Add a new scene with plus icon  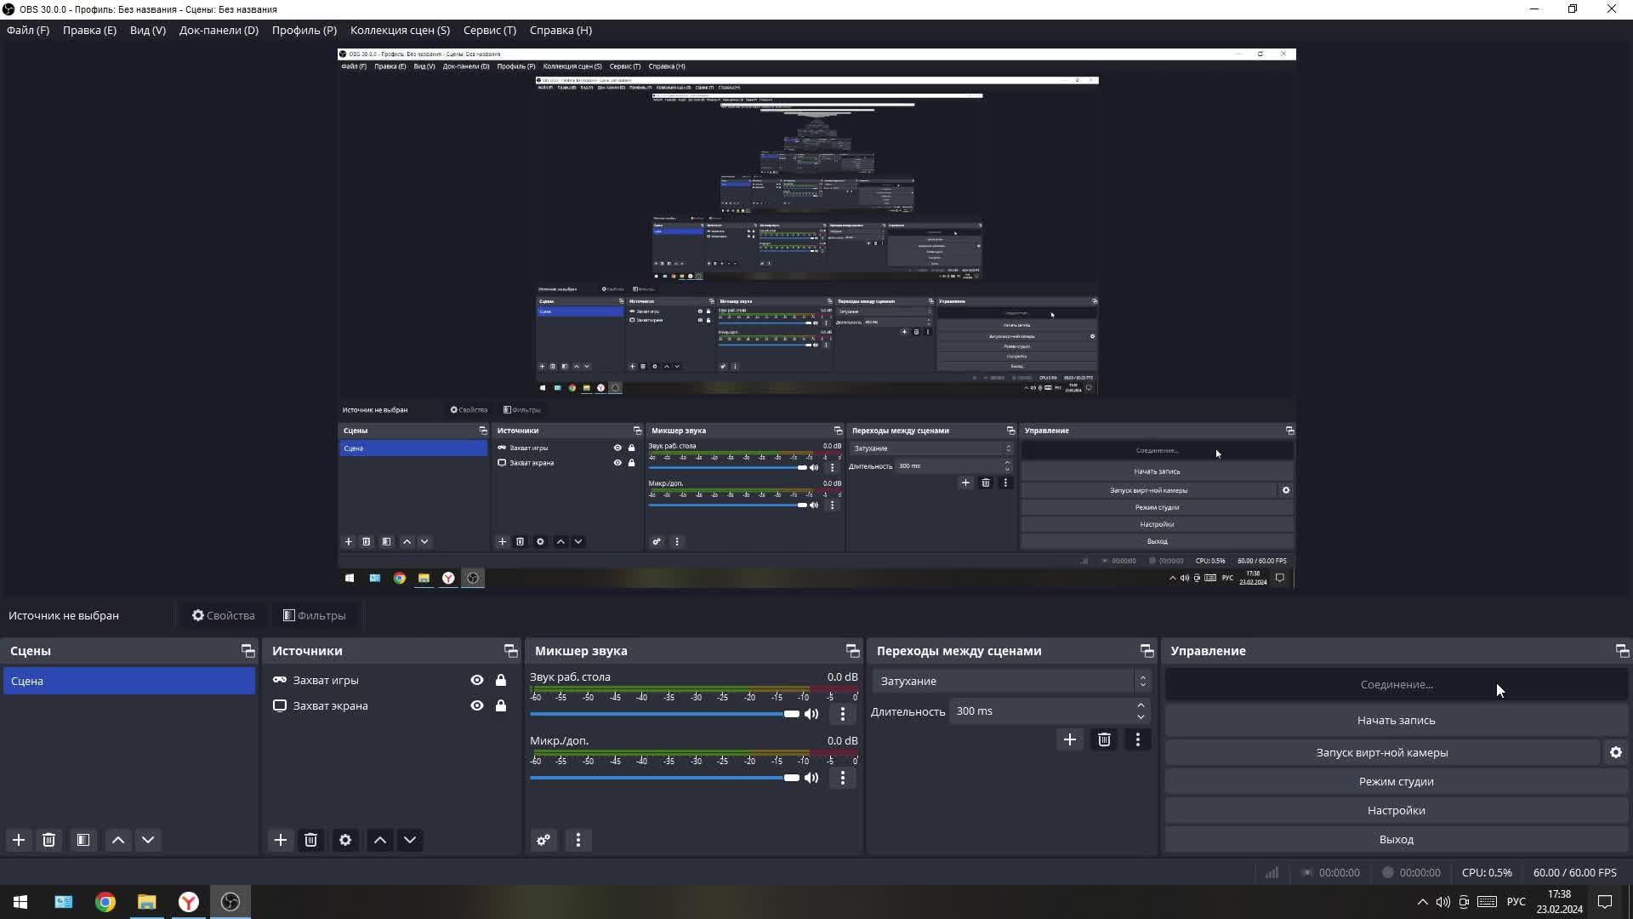(x=19, y=840)
